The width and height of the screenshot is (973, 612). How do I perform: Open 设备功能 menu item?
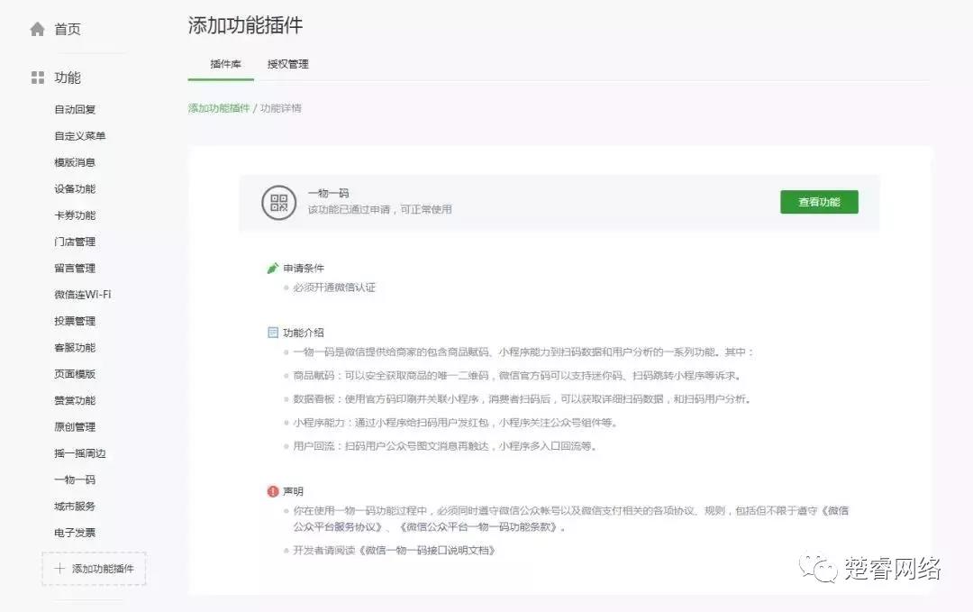click(75, 188)
